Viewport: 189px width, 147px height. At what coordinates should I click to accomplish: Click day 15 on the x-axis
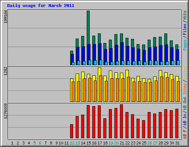tap(89, 143)
